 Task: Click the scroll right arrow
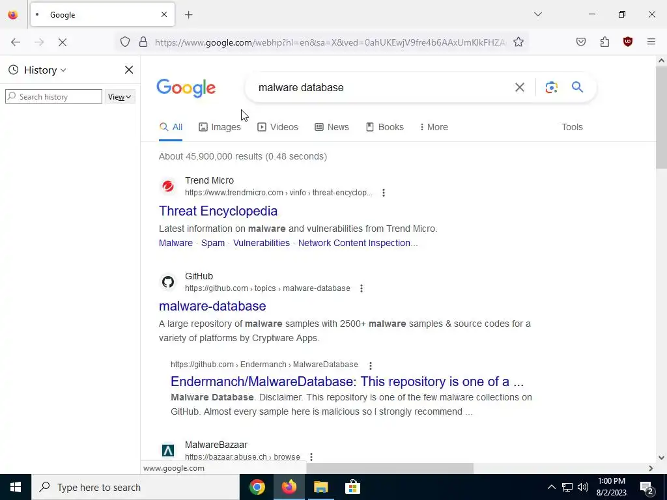(x=651, y=468)
